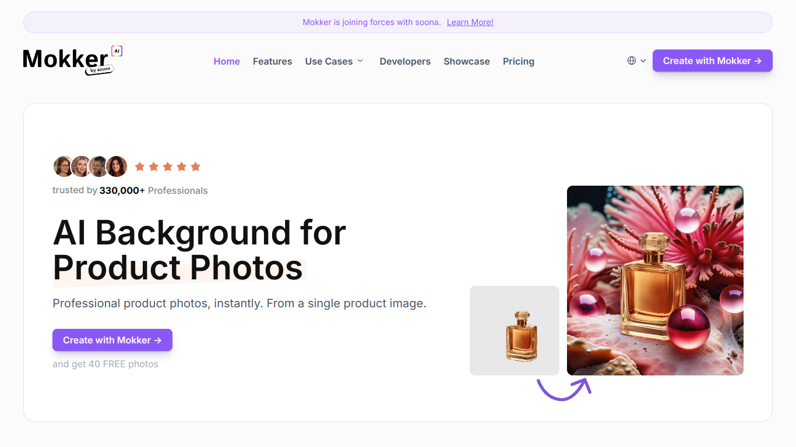This screenshot has width=796, height=447.
Task: Expand the language dropdown chevron
Action: [x=643, y=61]
